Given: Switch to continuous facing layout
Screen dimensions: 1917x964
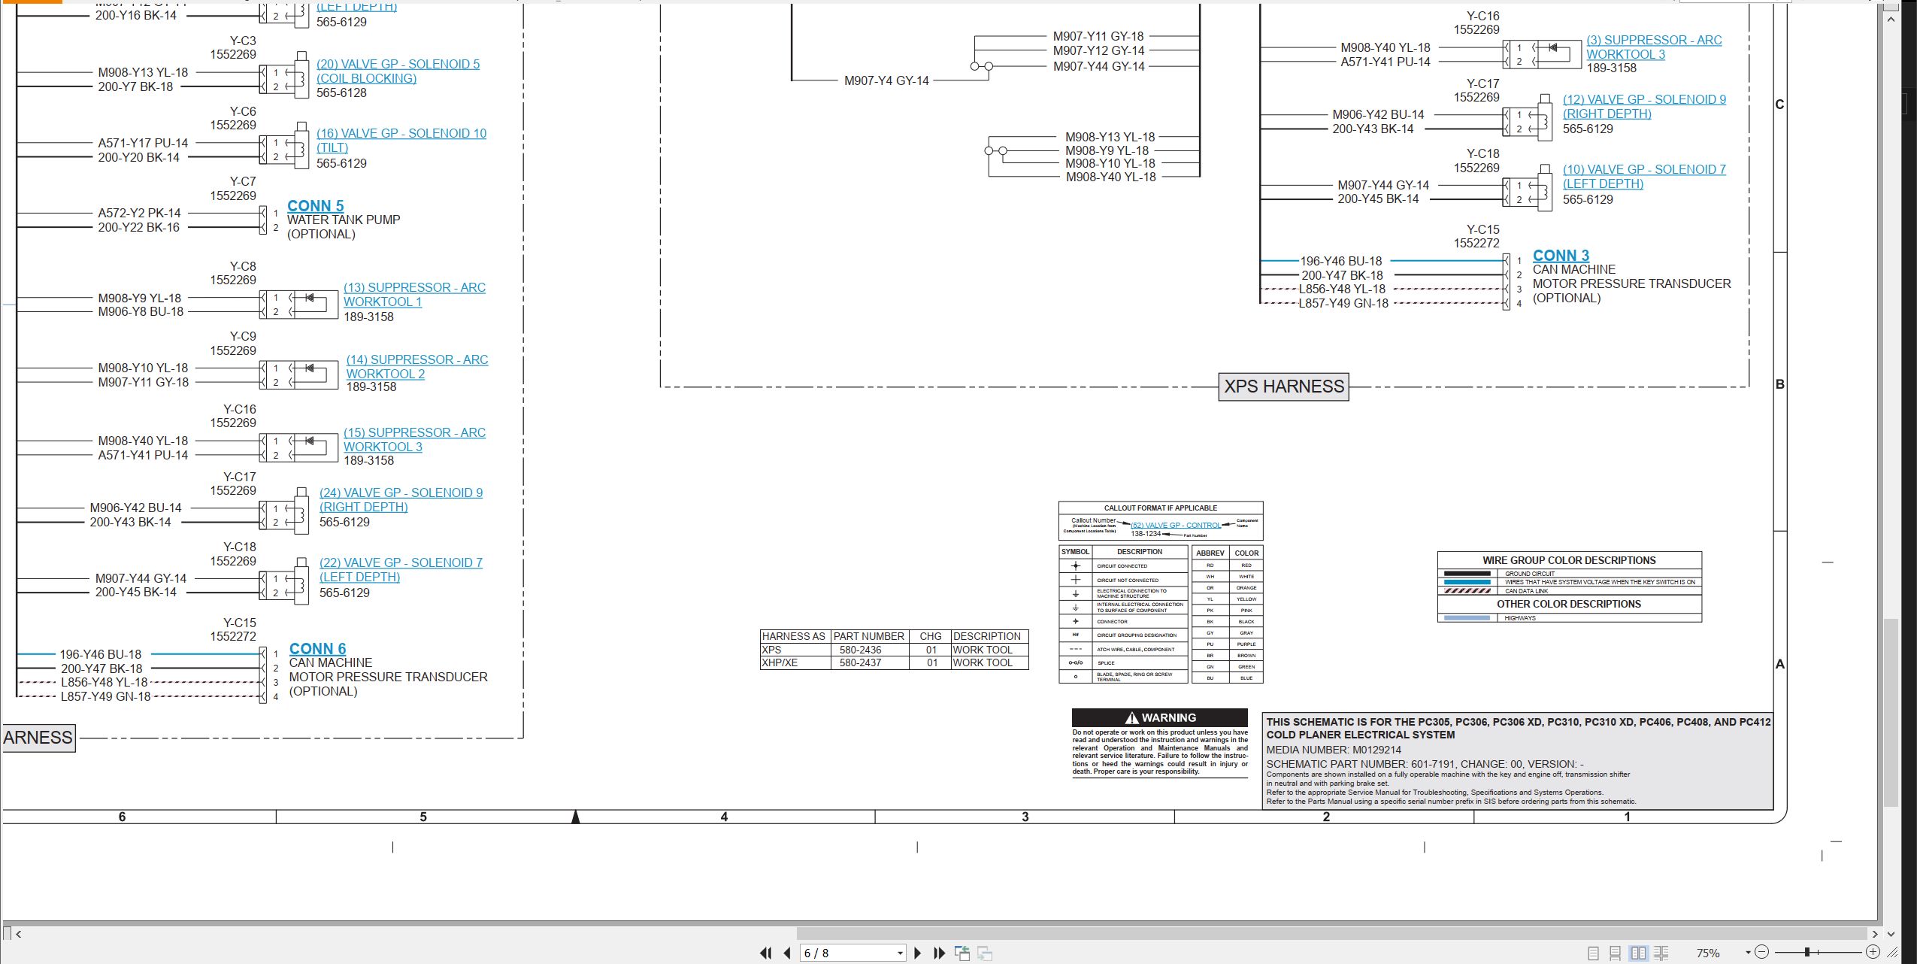Looking at the screenshot, I should pos(1661,953).
